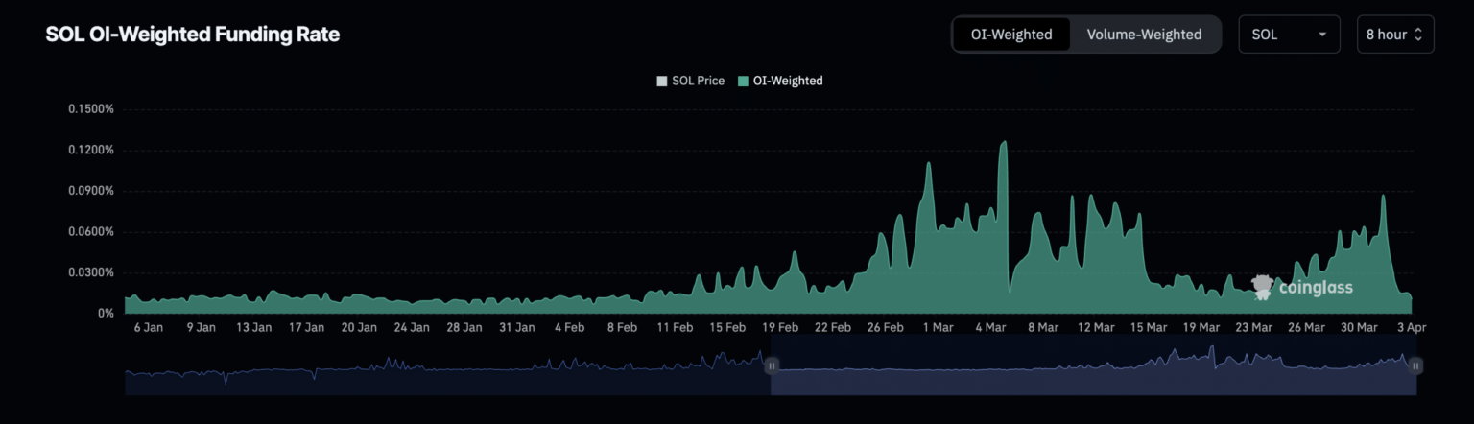Screen dimensions: 1474x424
Task: Switch to the Volume-Weighted tab
Action: (x=1144, y=35)
